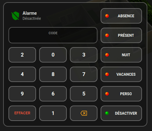This screenshot has height=131, width=152.
Task: Arm the alarm in PRÉSENT mode
Action: pyautogui.click(x=121, y=35)
